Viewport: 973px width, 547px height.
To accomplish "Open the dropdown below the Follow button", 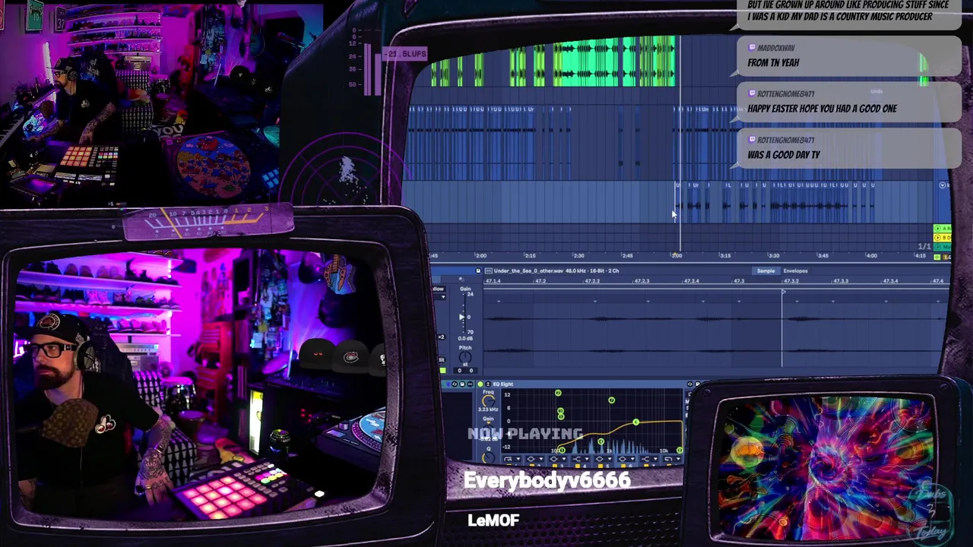I will 441,297.
